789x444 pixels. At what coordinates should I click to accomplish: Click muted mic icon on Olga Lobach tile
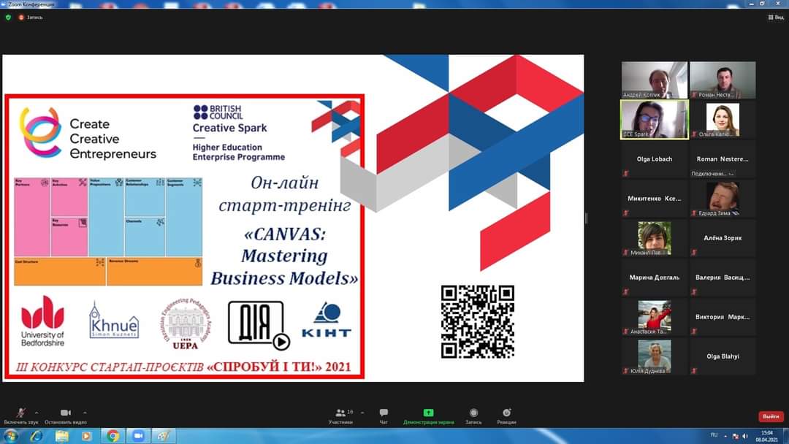point(626,174)
